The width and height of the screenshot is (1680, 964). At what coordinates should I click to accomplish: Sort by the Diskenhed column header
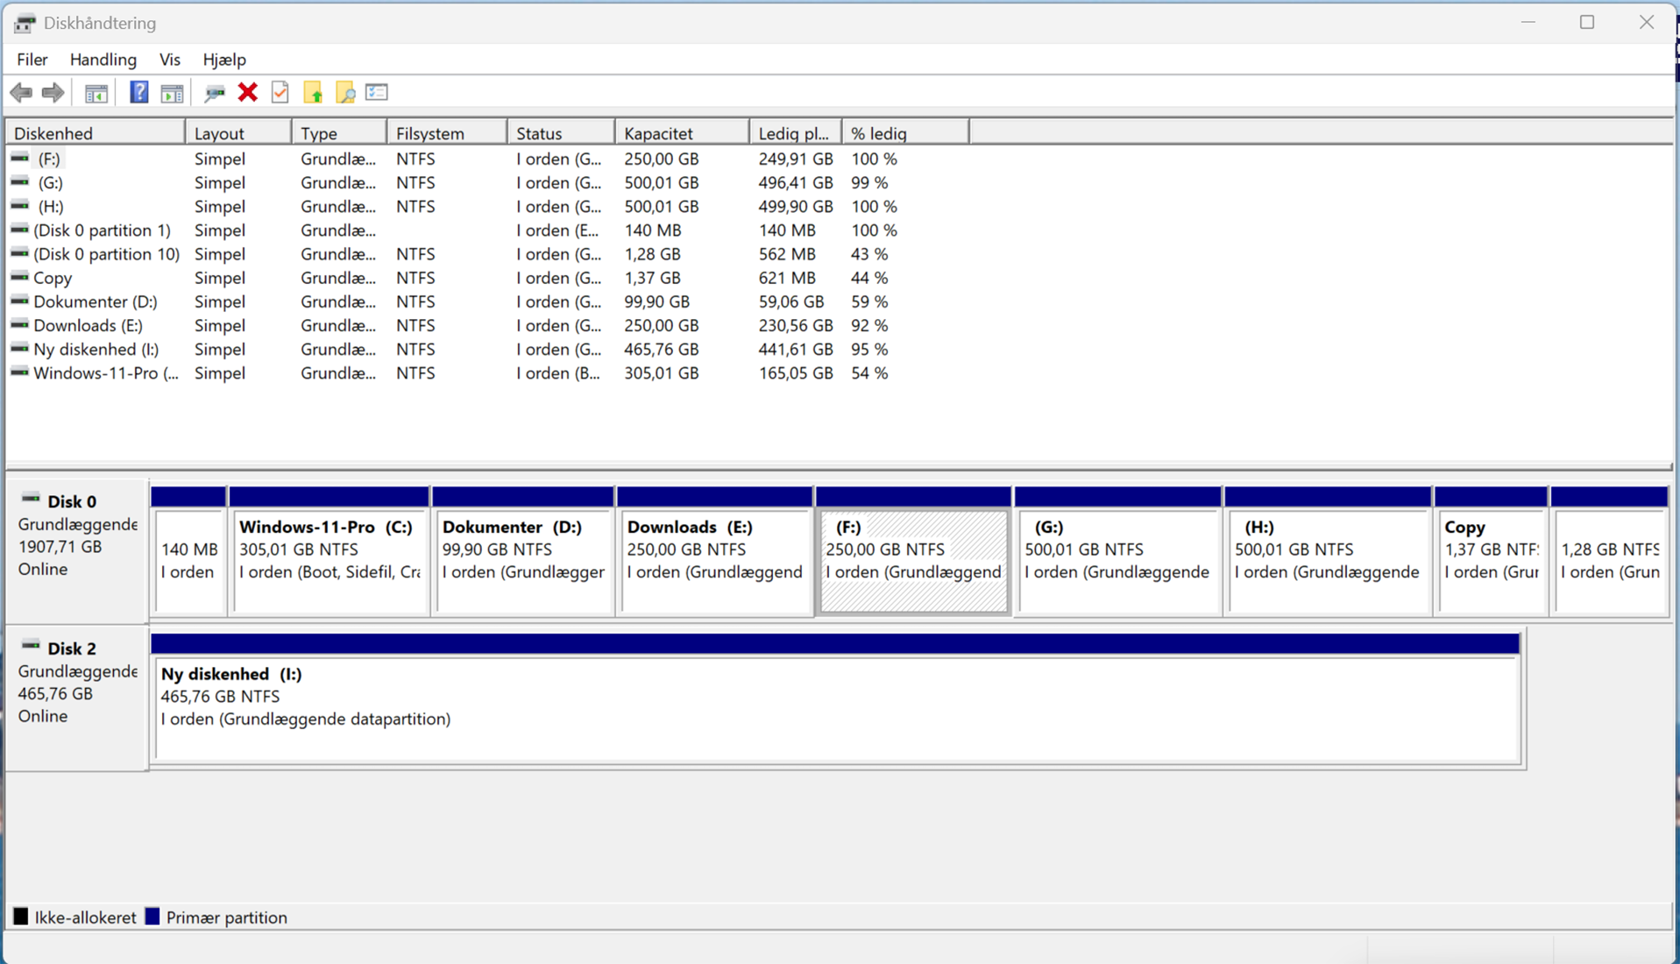96,133
